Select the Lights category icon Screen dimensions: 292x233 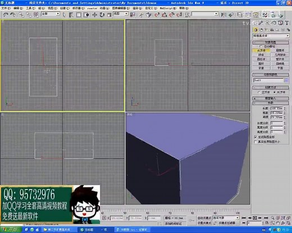[266, 30]
